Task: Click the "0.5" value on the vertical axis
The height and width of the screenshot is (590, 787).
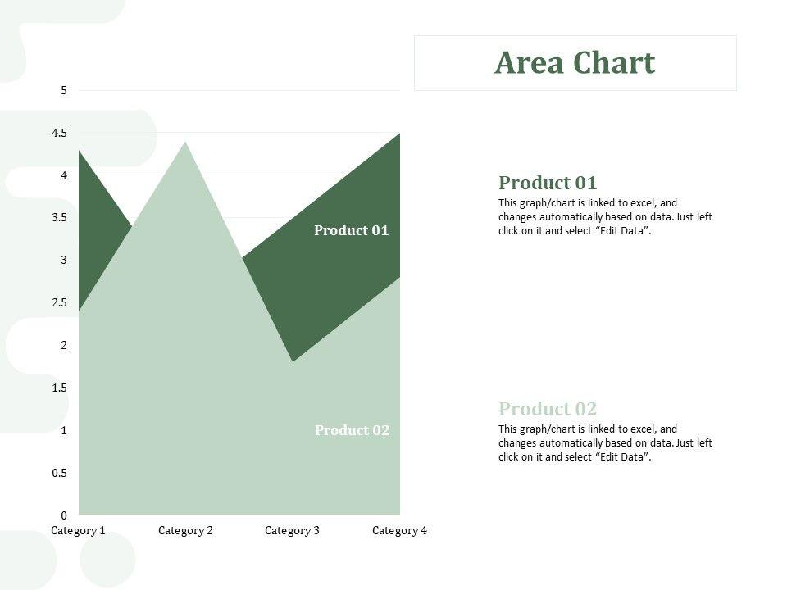Action: pyautogui.click(x=59, y=473)
